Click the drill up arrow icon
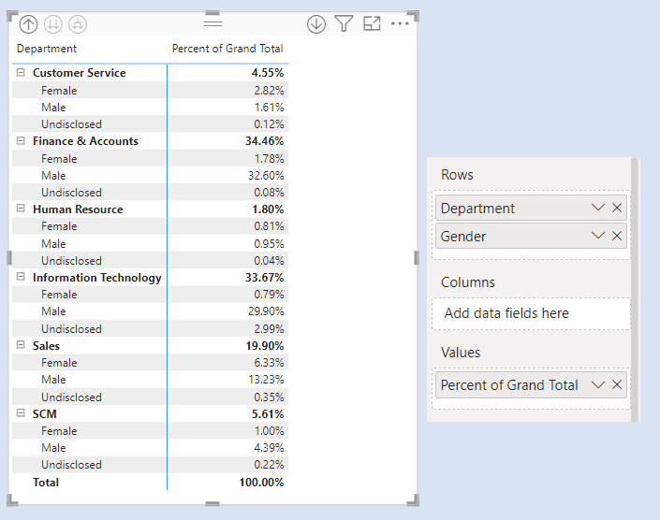This screenshot has width=660, height=520. pos(28,24)
